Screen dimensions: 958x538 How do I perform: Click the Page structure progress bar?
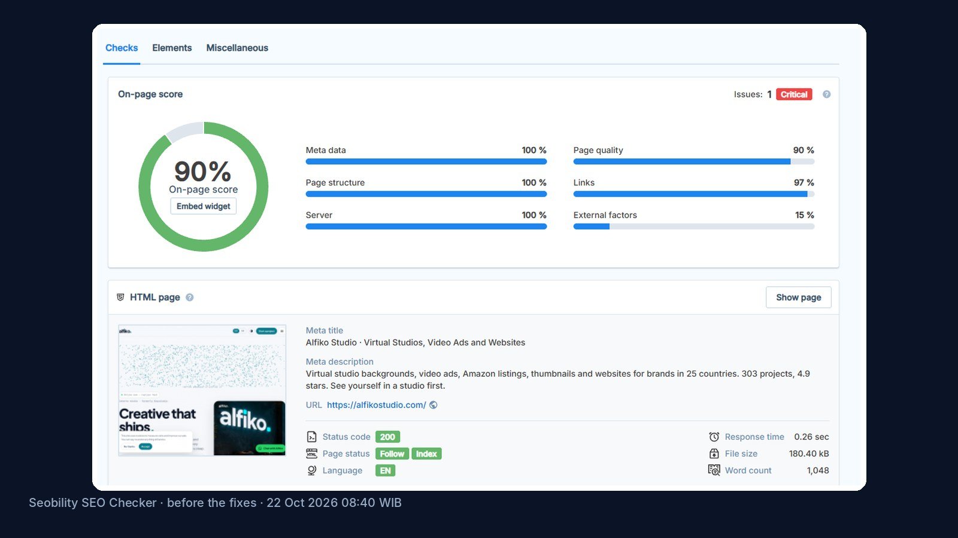coord(426,194)
